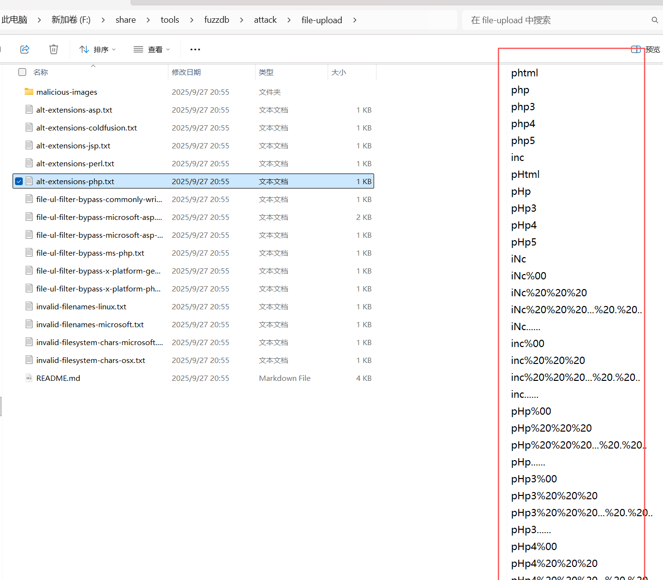663x580 pixels.
Task: Navigate to tools folder in breadcrumb
Action: [x=170, y=20]
